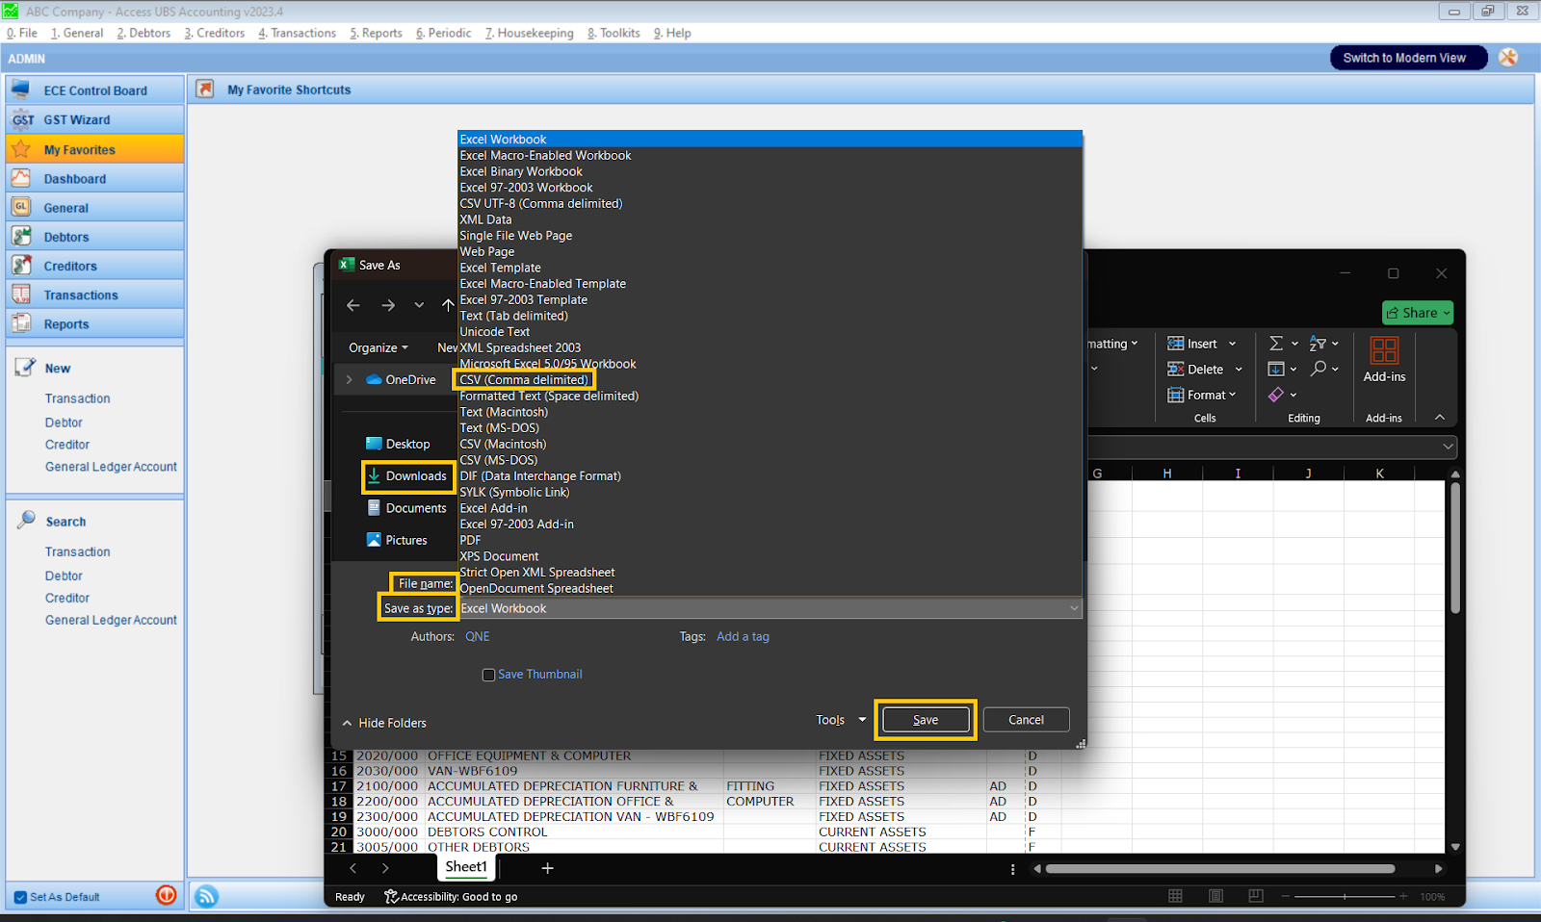Image resolution: width=1541 pixels, height=922 pixels.
Task: Select Desktop folder in navigation pane
Action: click(x=398, y=444)
